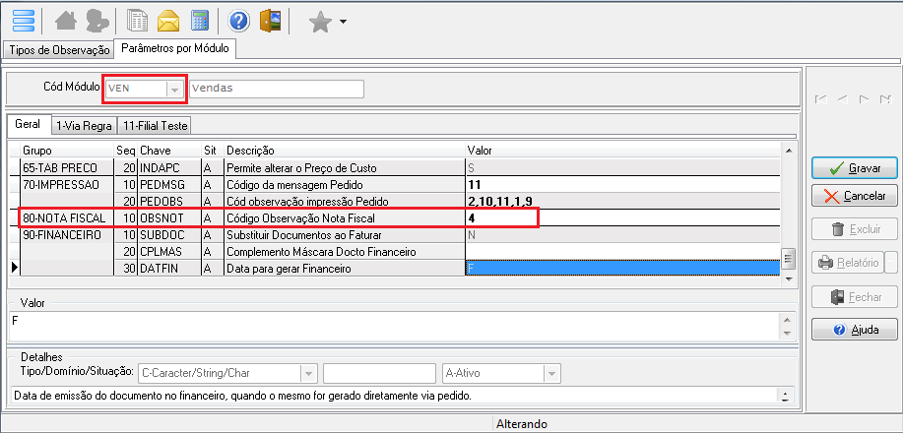The height and width of the screenshot is (433, 903).
Task: Open the documents report icon
Action: click(139, 21)
